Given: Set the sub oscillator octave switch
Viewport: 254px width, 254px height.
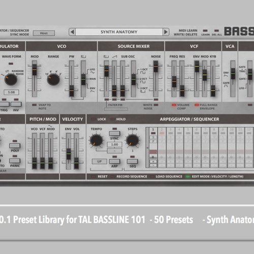Looking at the screenshot, I should 134,79.
